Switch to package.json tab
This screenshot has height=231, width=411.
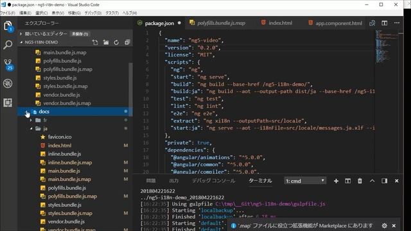(159, 23)
